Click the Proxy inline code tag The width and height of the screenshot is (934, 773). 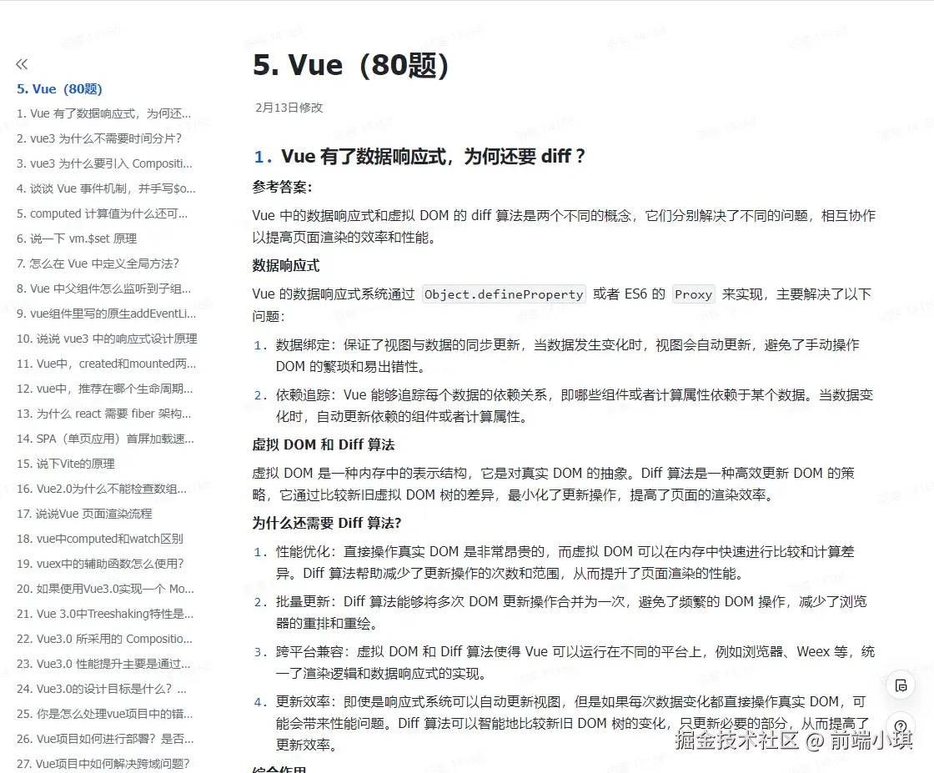[x=693, y=294]
